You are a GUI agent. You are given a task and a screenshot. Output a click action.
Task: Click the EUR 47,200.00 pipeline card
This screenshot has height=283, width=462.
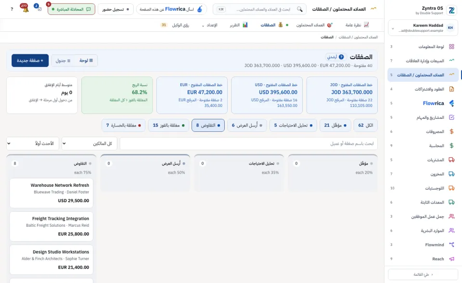(192, 95)
